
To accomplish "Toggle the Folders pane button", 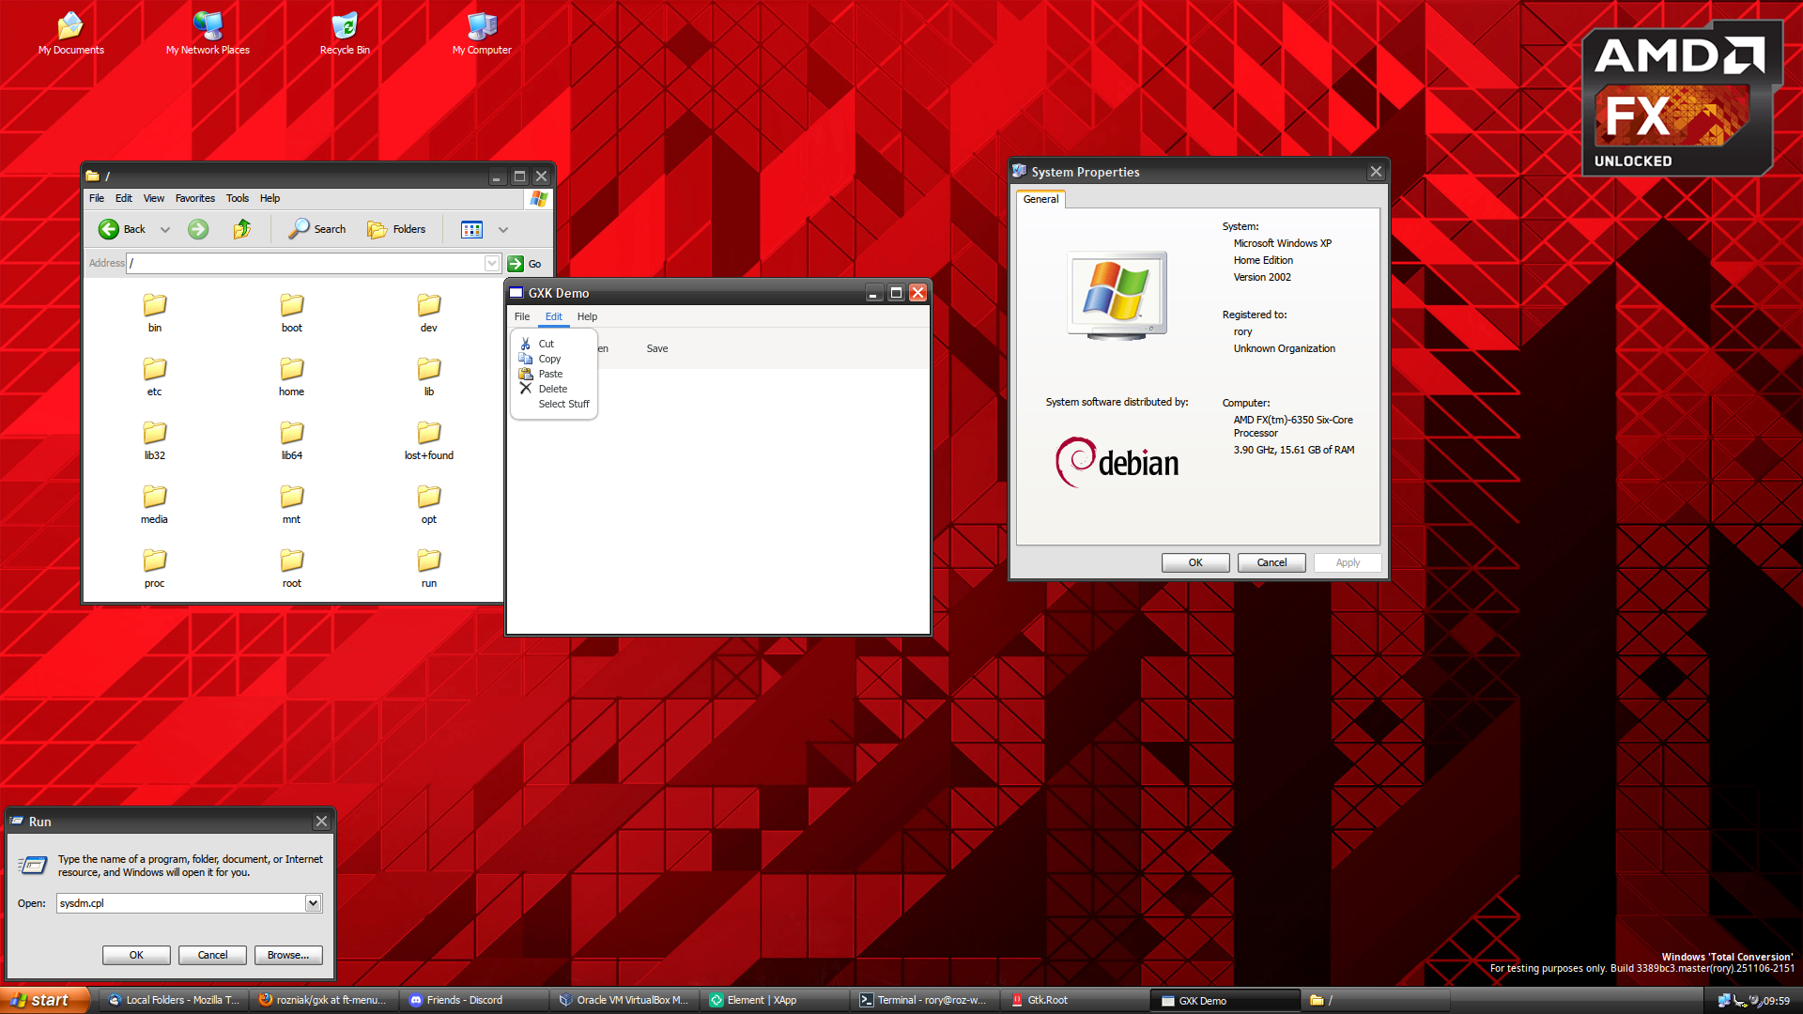I will (x=396, y=229).
